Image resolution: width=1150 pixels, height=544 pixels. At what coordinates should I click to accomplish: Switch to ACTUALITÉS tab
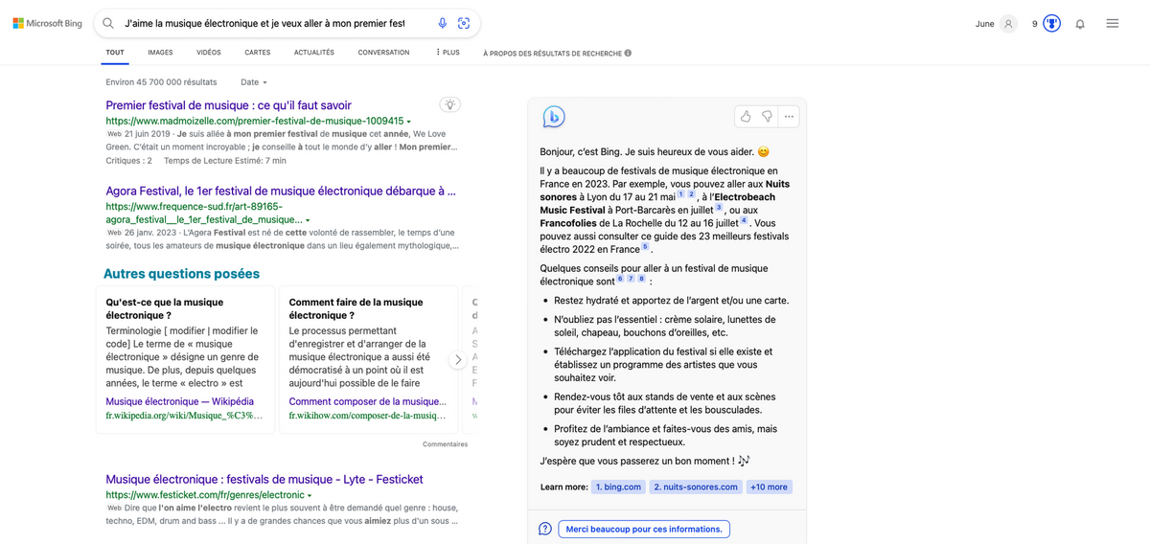314,53
